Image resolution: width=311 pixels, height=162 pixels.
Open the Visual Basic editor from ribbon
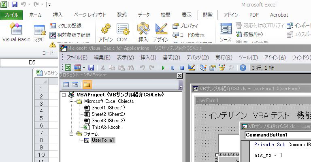[16, 32]
